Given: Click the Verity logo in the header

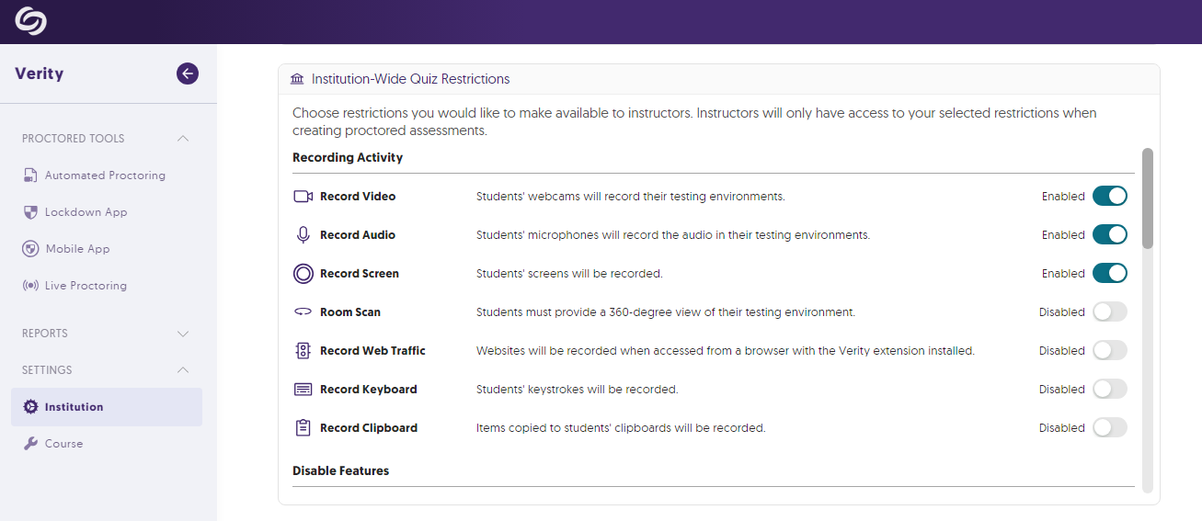Looking at the screenshot, I should pyautogui.click(x=30, y=21).
